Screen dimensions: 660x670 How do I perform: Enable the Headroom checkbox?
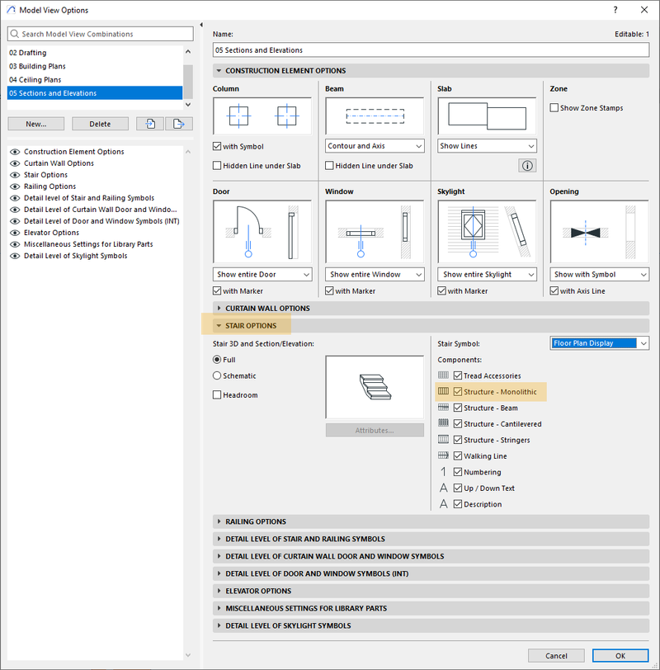coord(217,394)
